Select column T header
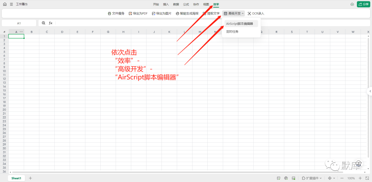This screenshot has width=372, height=182. coord(307,32)
